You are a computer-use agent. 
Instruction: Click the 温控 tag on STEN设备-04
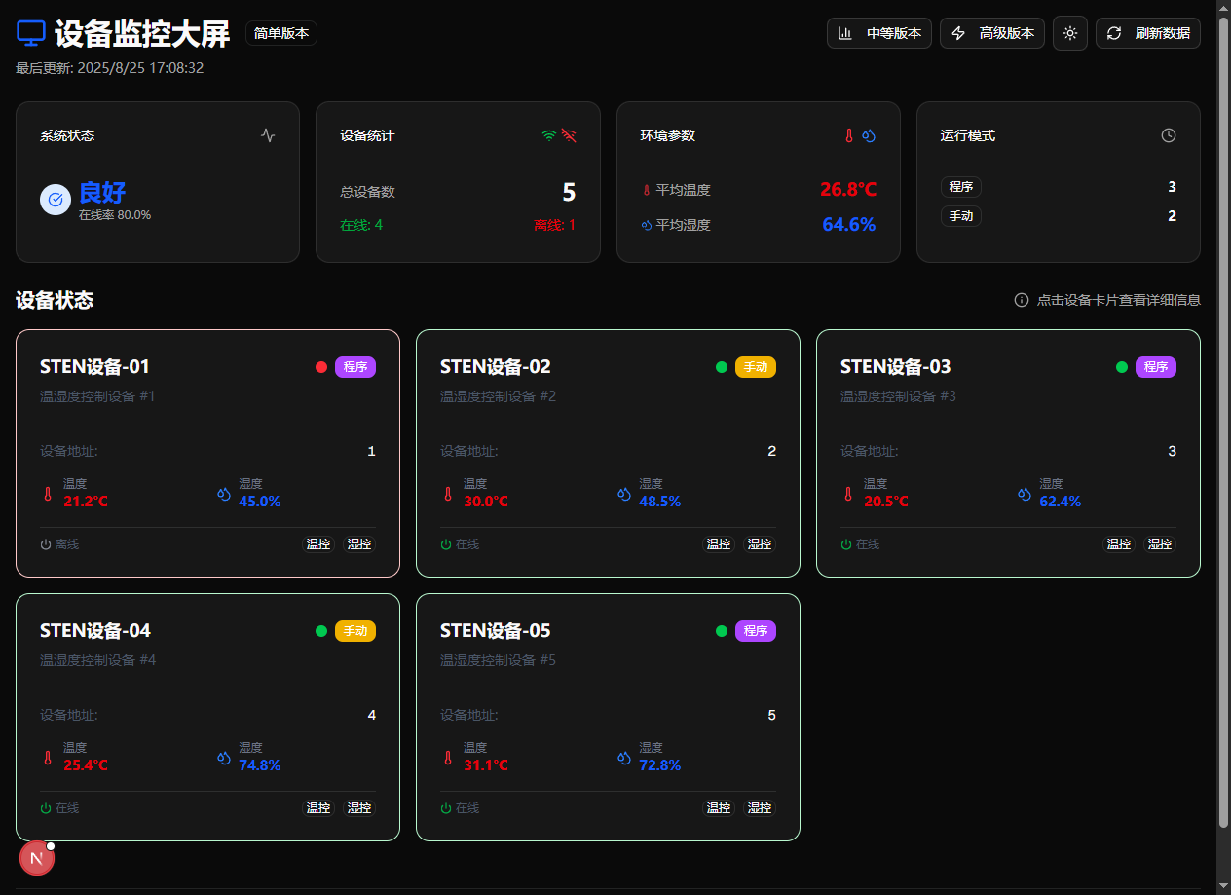click(x=318, y=808)
